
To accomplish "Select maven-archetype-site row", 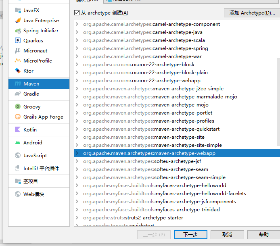I will 177,137.
